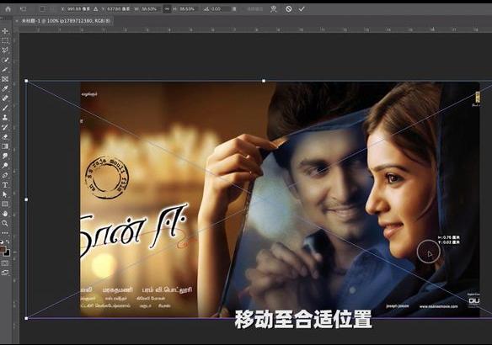Viewport: 492px width, 345px height.
Task: Select the Eyedropper tool
Action: pos(5,88)
